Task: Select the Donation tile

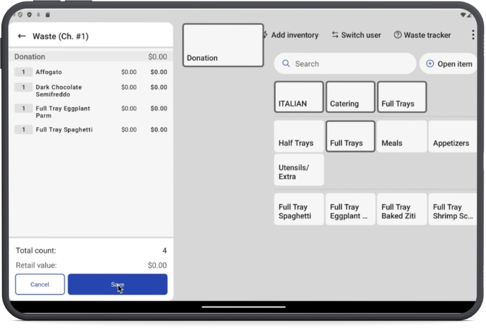Action: (x=223, y=45)
